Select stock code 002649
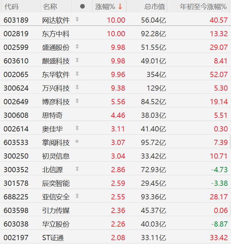Viewport: 231px width, 244px height. (x=16, y=102)
